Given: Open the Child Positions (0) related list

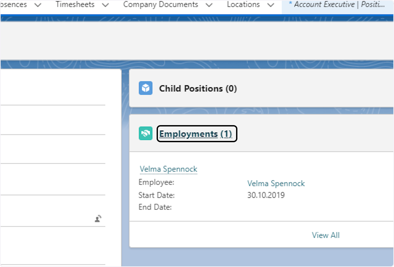Looking at the screenshot, I should coord(198,88).
